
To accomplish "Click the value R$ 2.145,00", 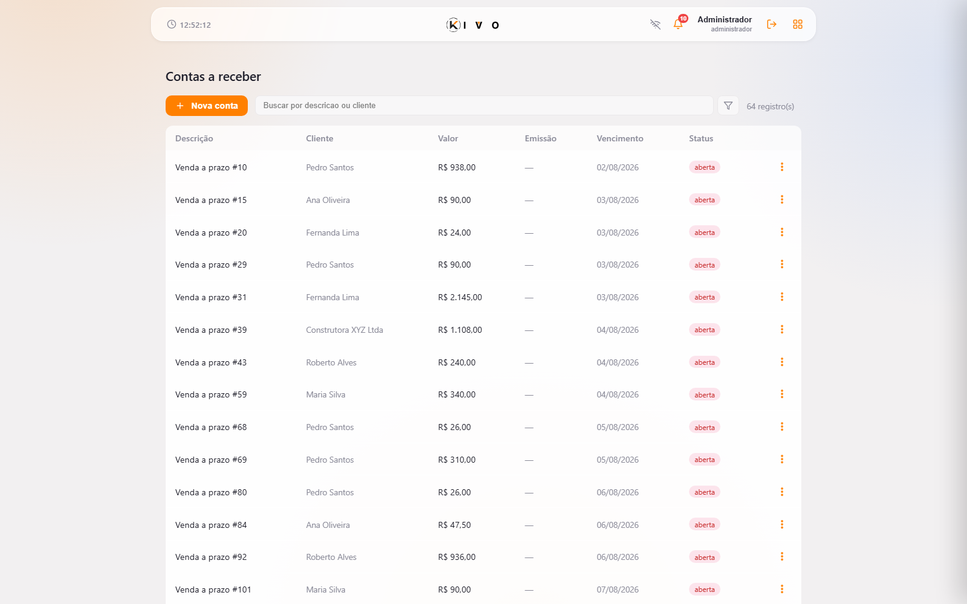I will click(x=460, y=297).
